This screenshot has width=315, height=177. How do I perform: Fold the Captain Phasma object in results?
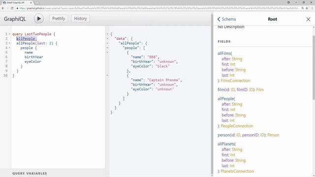107,76
